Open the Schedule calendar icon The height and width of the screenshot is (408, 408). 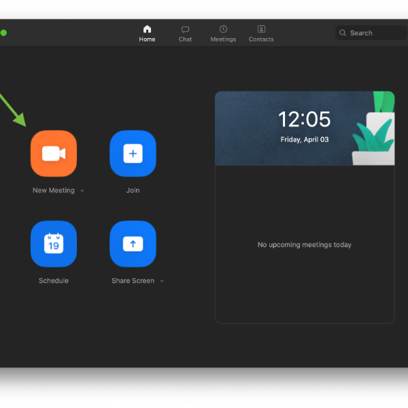54,244
